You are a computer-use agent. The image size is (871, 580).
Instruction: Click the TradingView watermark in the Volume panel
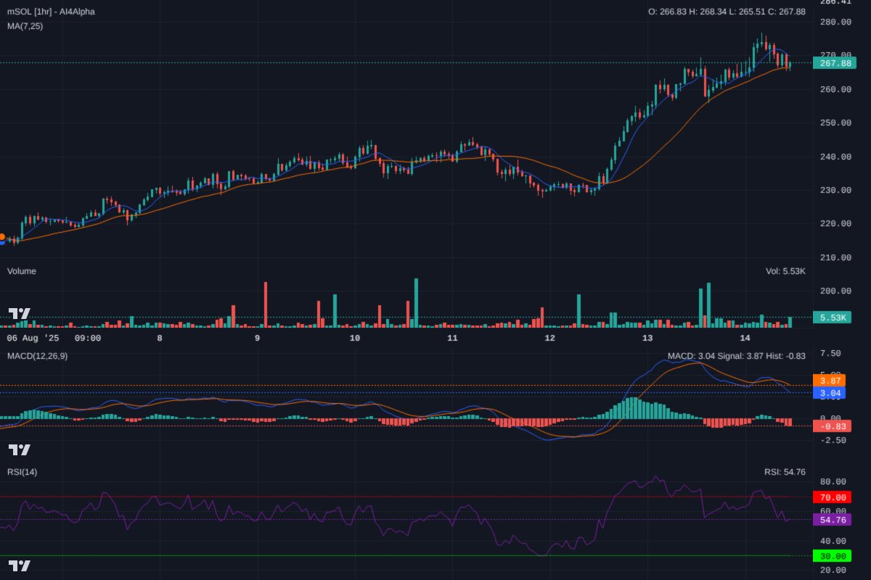click(18, 313)
